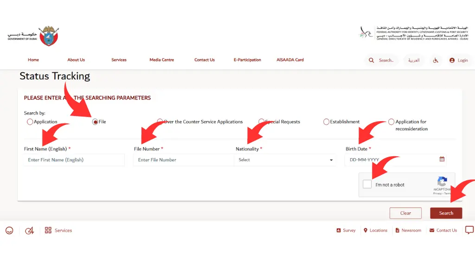Open the Locations link text

pyautogui.click(x=379, y=230)
